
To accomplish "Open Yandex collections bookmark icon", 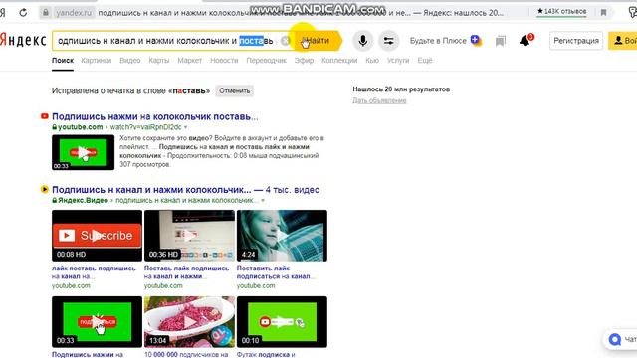I will coord(501,41).
